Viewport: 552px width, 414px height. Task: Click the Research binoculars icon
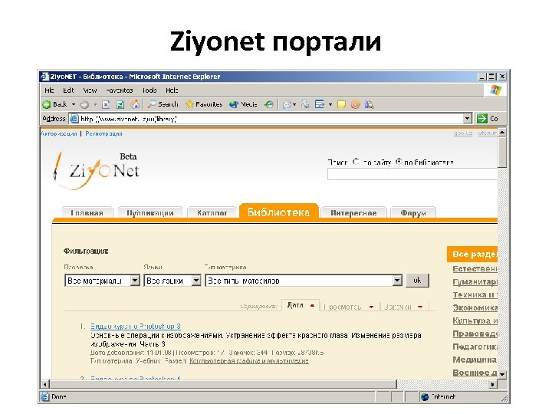pyautogui.click(x=369, y=104)
